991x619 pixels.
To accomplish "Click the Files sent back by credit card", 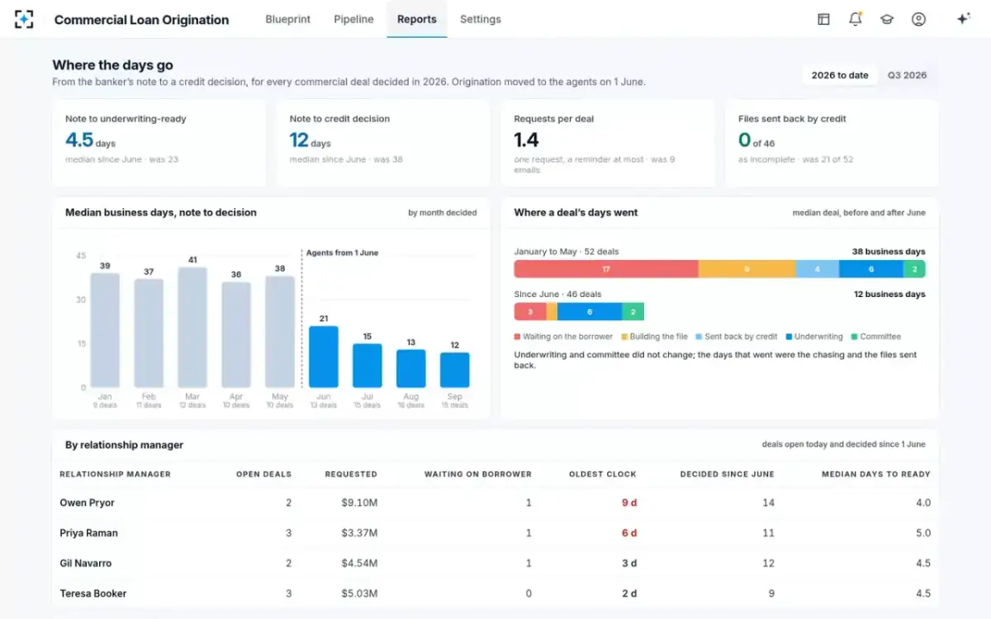I will [832, 144].
